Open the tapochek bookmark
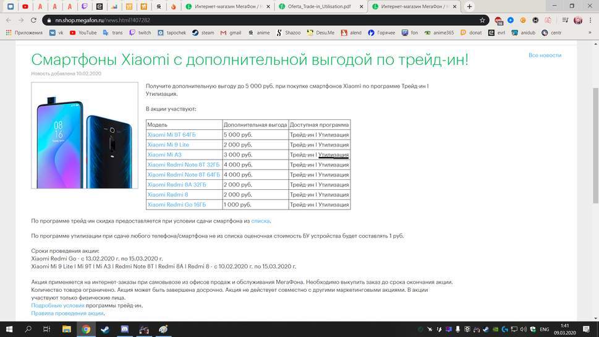This screenshot has height=337, width=599. [x=172, y=33]
